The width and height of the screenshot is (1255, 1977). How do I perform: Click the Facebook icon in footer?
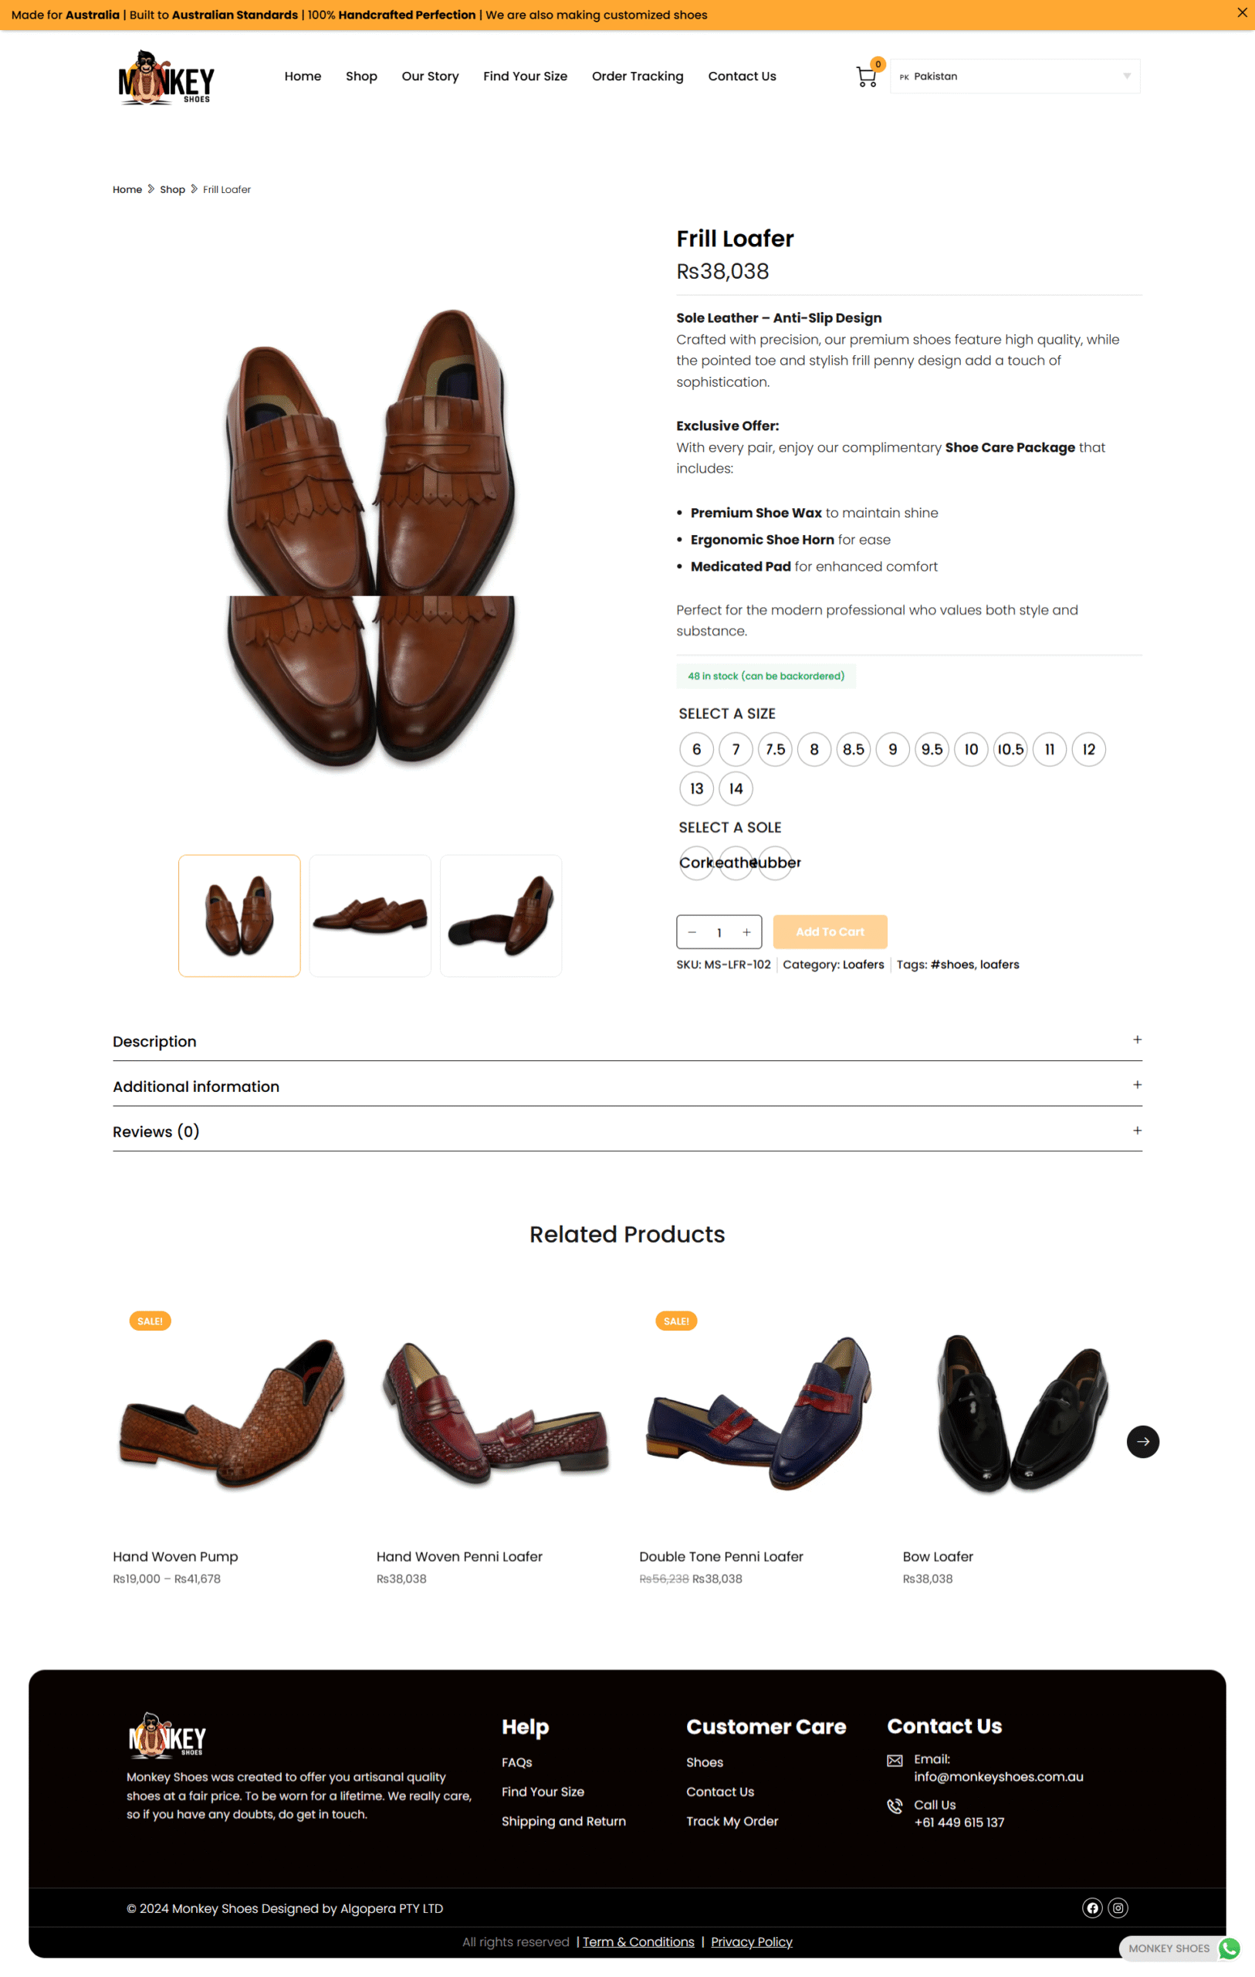tap(1091, 1907)
